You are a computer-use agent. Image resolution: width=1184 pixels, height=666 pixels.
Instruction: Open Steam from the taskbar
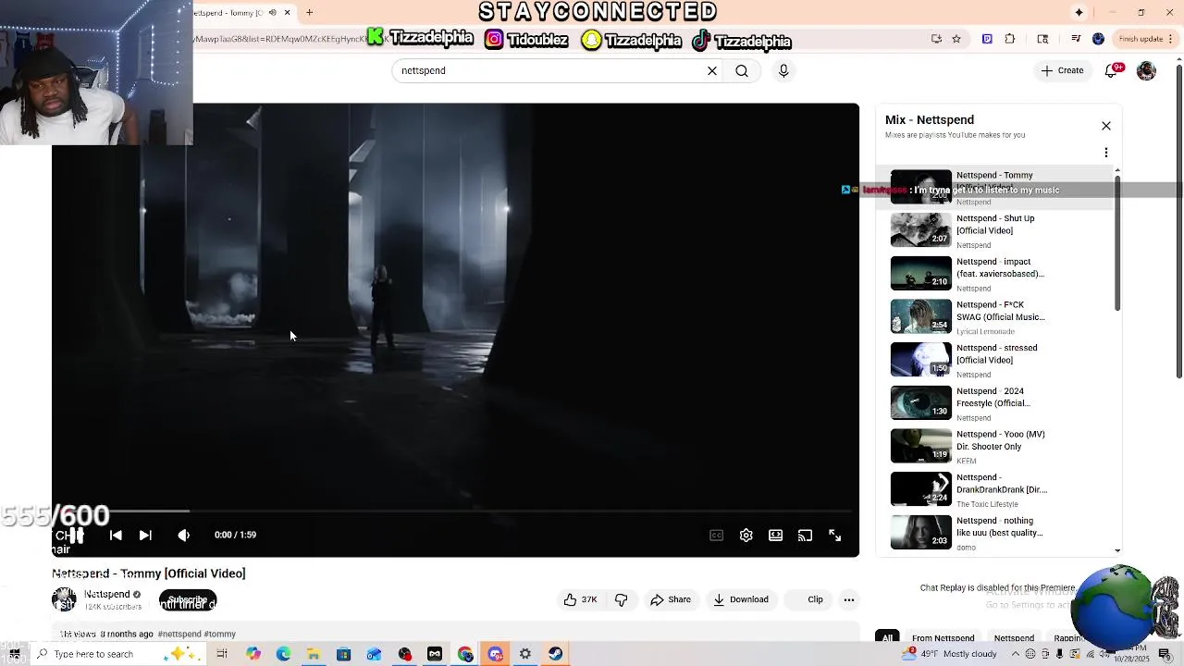pos(555,654)
